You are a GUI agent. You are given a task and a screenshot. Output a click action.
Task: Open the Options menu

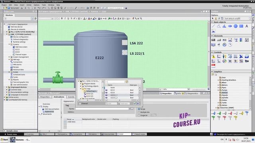(x=36, y=5)
